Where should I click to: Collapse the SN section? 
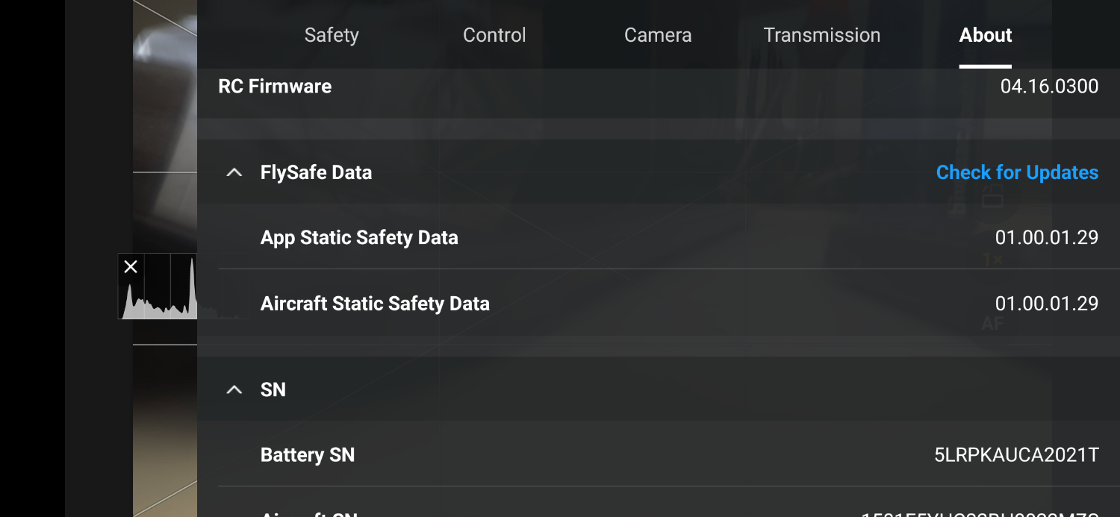tap(234, 389)
